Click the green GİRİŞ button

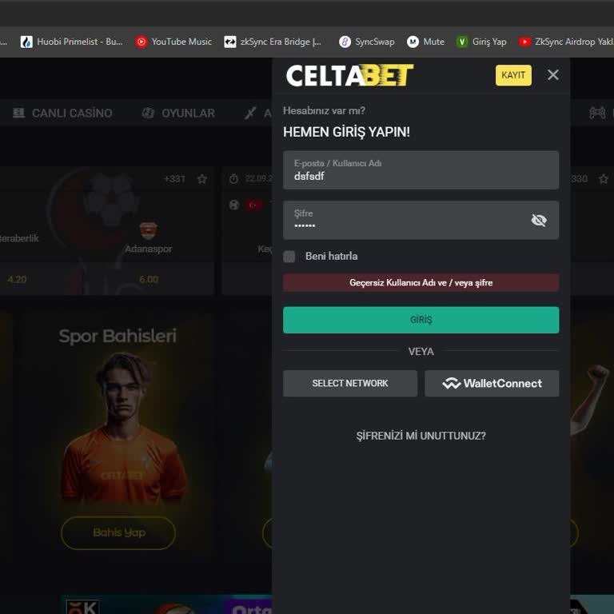point(421,320)
